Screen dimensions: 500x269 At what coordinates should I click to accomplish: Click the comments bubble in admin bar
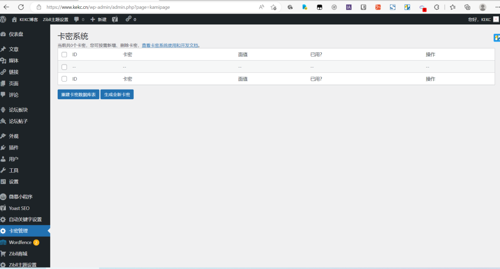click(77, 19)
